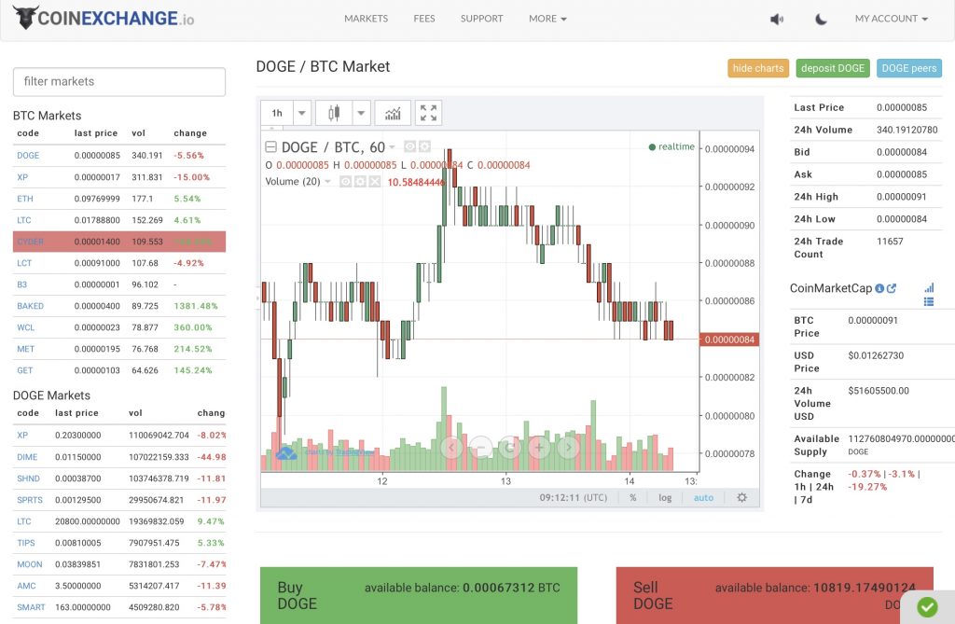Click the hide charts button

click(758, 68)
